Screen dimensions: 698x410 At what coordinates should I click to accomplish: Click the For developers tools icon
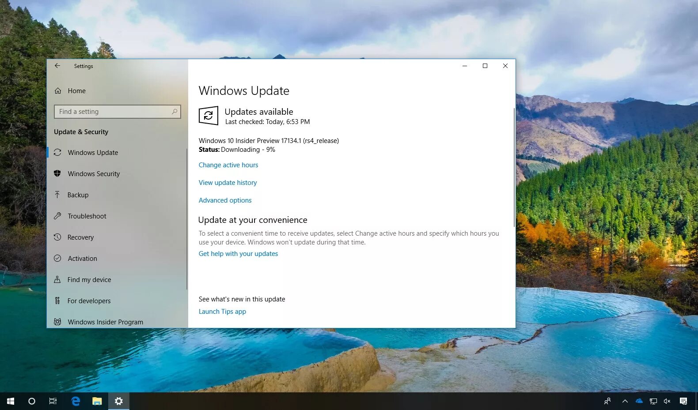coord(57,301)
